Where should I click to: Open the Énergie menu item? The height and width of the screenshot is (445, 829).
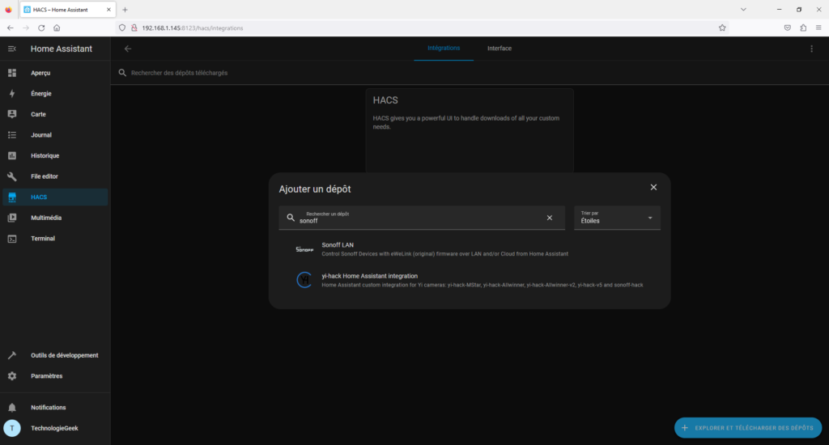pos(55,94)
